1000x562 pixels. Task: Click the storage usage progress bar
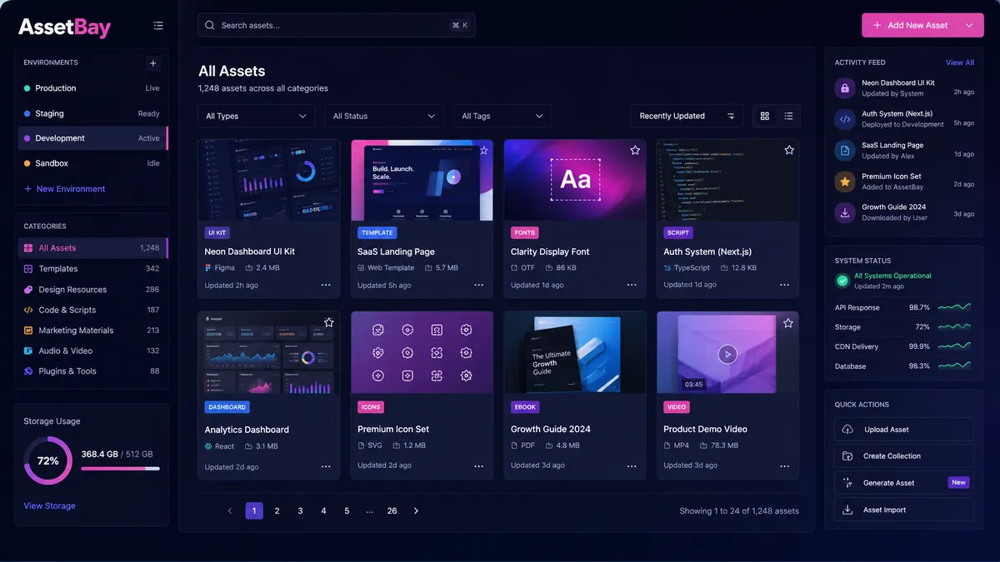120,469
